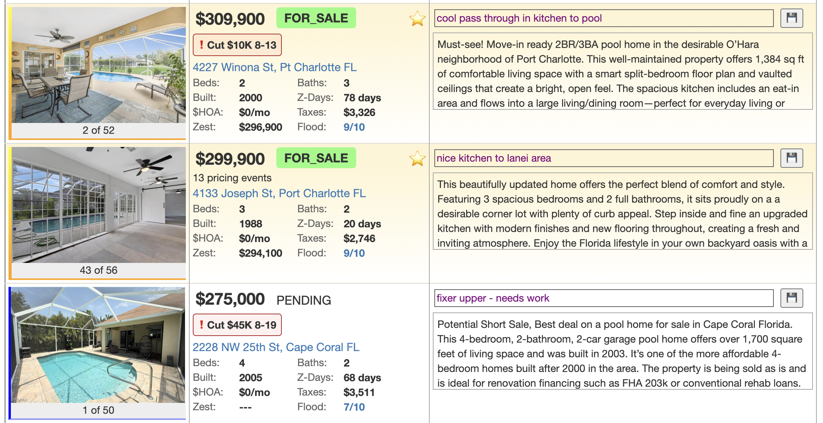Click the Cut $45K 8-19 price badge
The height and width of the screenshot is (423, 823).
pos(237,325)
